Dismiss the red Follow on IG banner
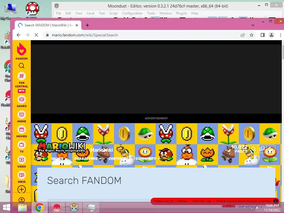 point(275,201)
